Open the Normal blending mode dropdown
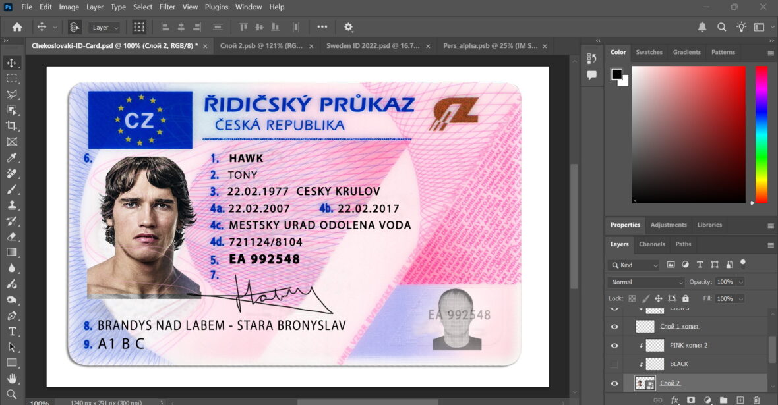Screen dimensions: 778x405 [645, 281]
